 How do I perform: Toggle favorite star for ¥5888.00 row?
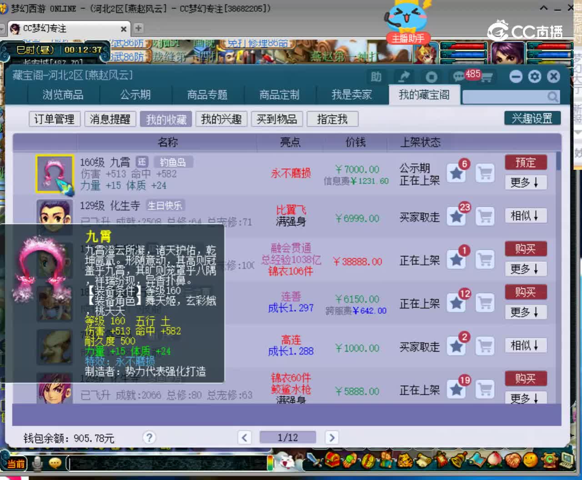tap(457, 389)
